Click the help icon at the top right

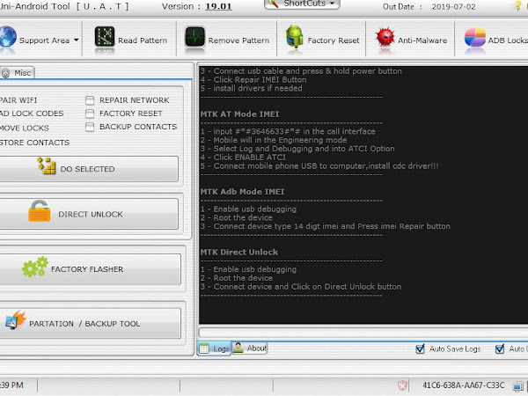point(517,6)
